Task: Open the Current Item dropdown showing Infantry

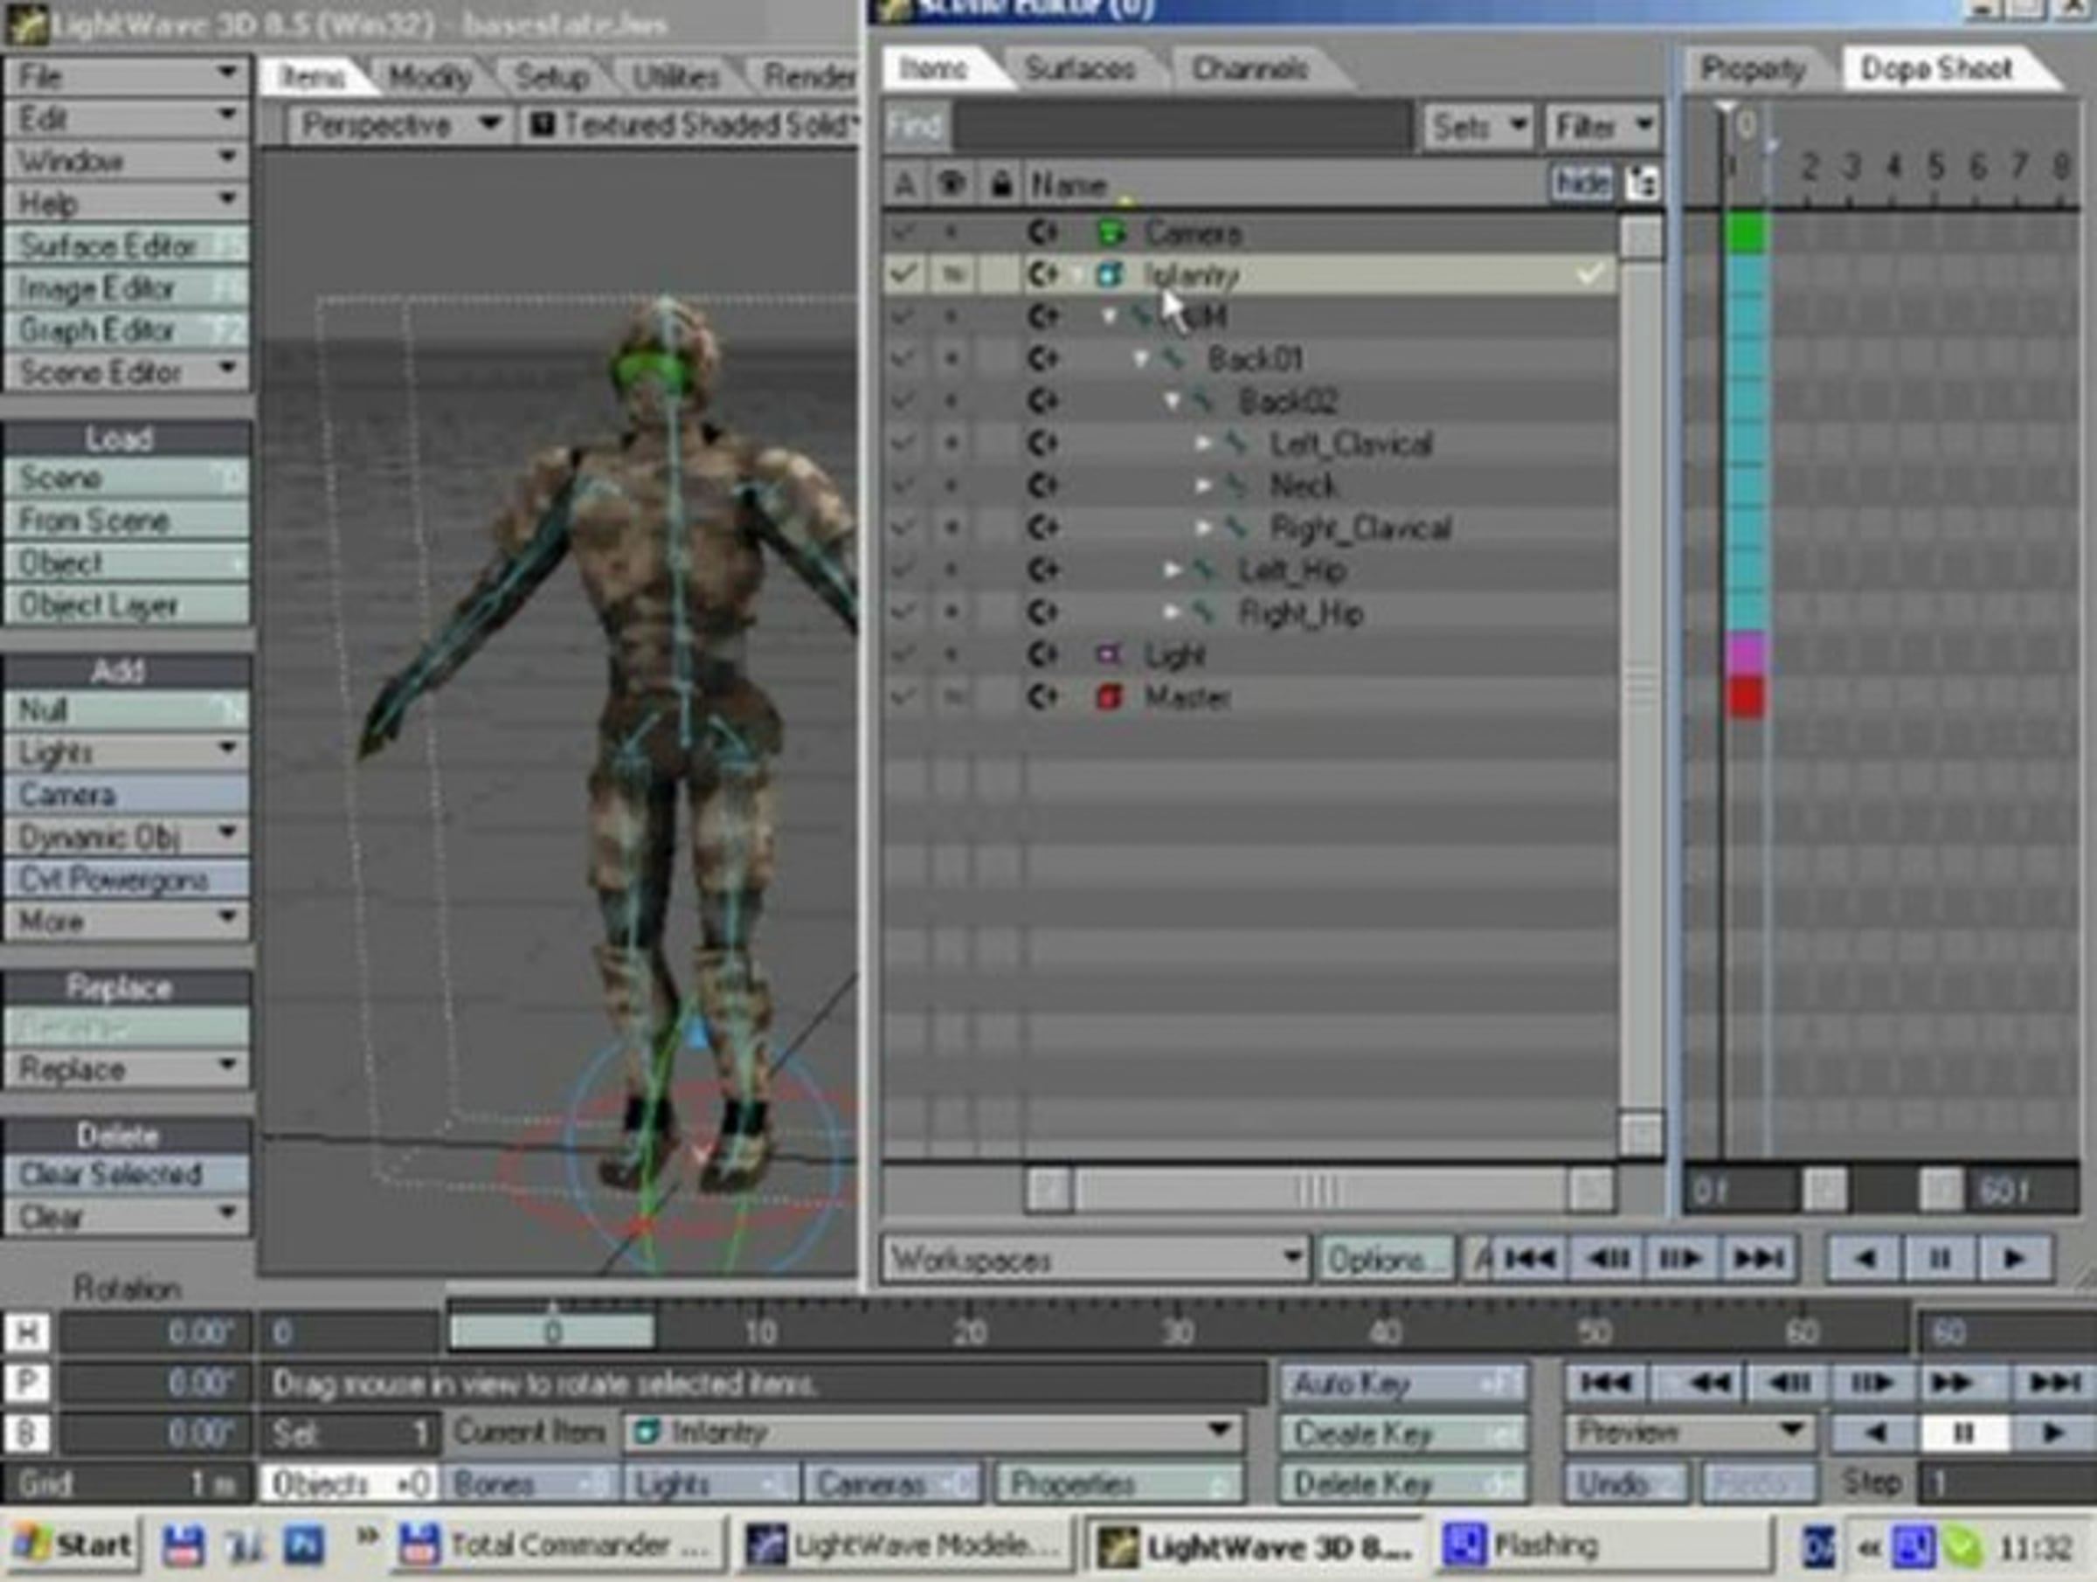Action: point(933,1433)
